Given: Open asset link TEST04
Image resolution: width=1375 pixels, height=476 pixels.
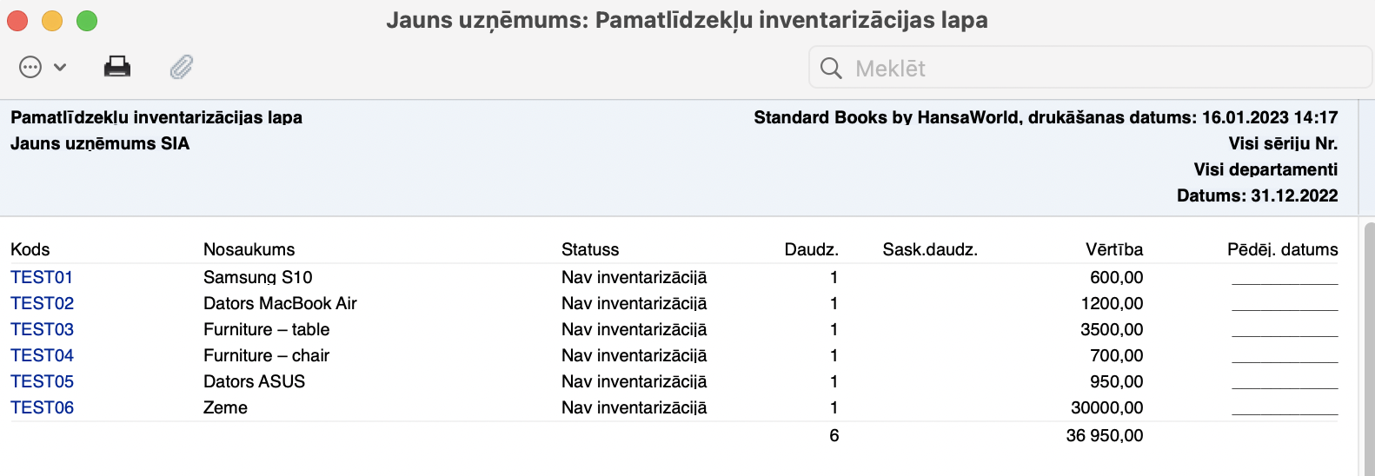Looking at the screenshot, I should (42, 355).
